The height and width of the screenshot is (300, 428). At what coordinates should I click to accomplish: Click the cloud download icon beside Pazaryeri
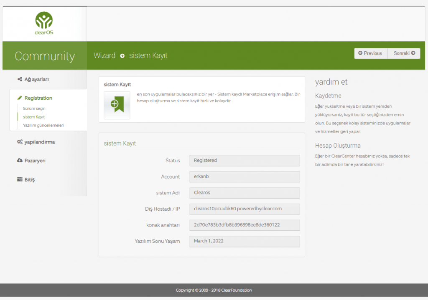20,161
